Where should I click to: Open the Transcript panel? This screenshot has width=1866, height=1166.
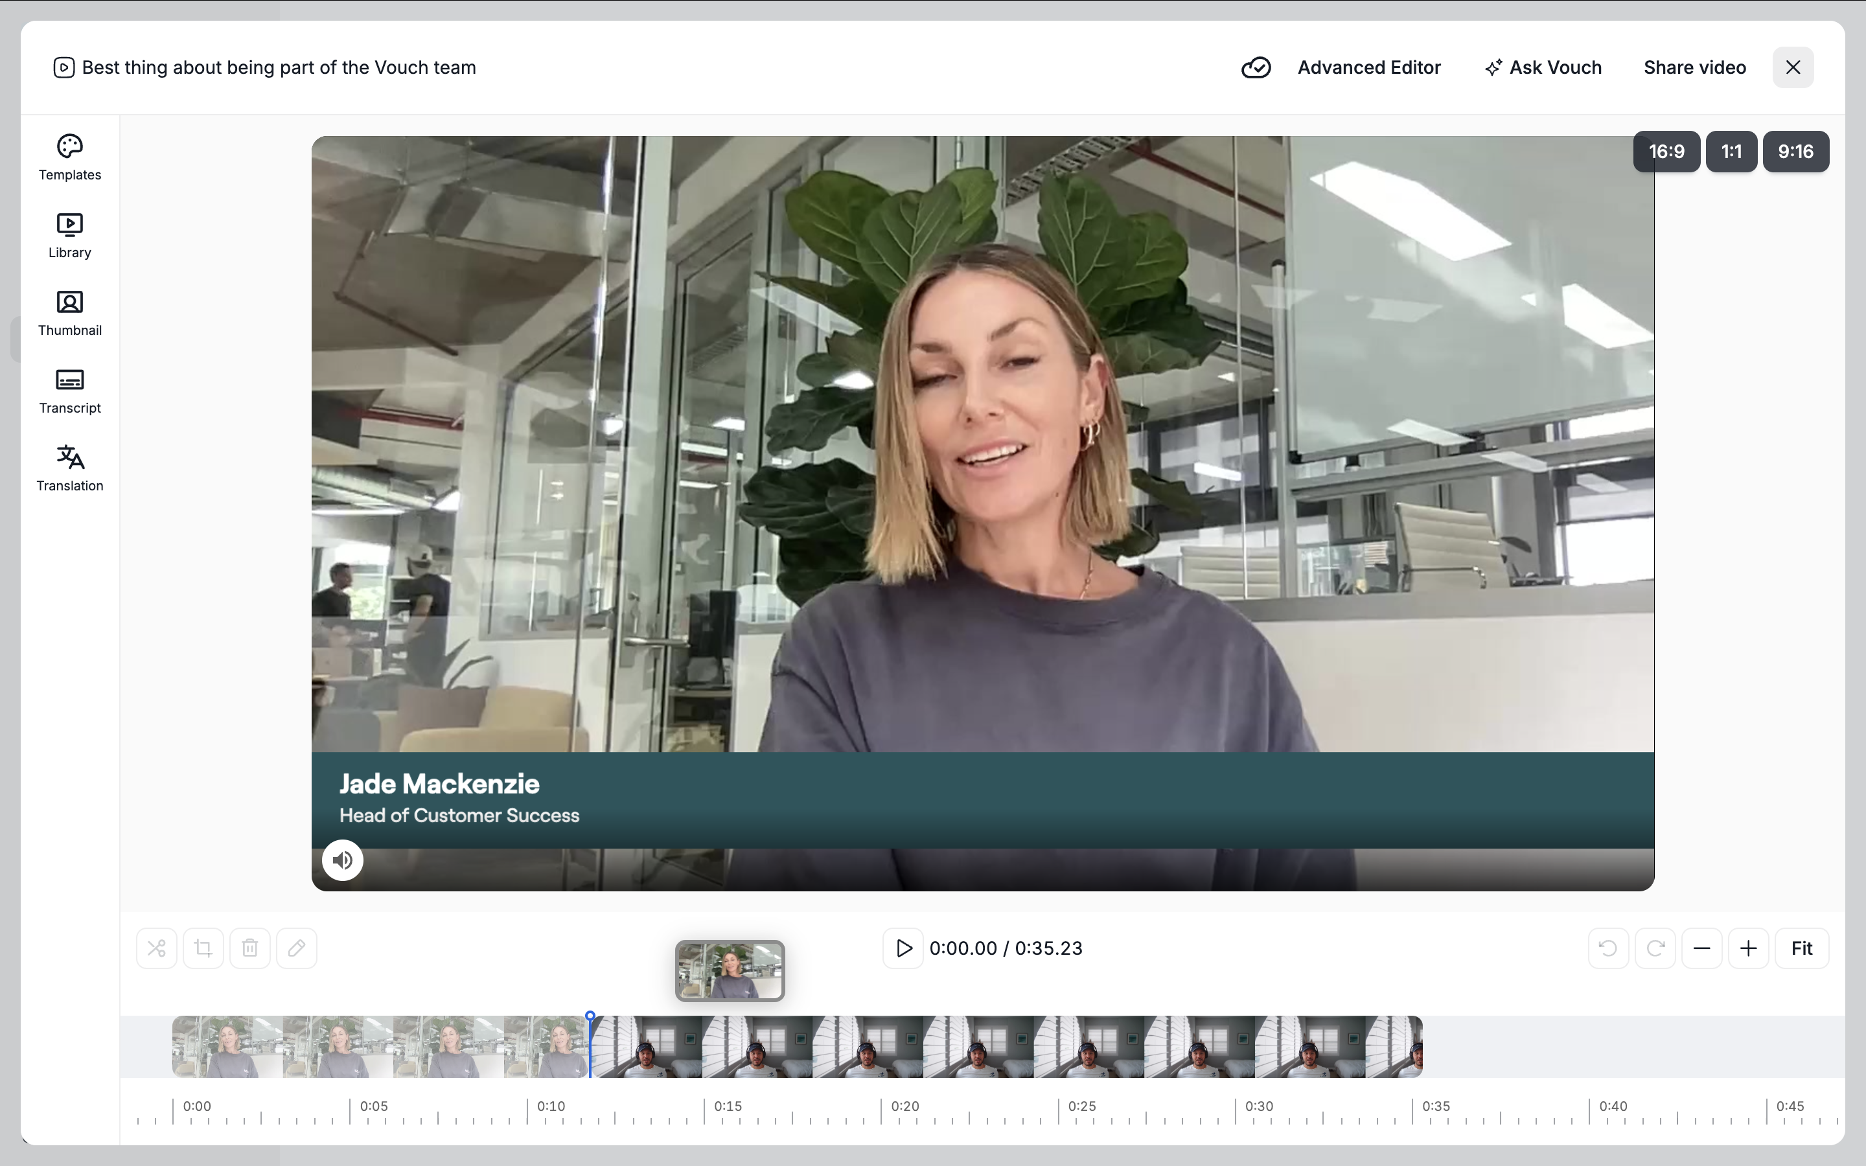(x=69, y=392)
